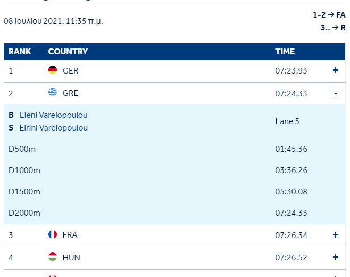Click the COUNTRY column header
Image resolution: width=350 pixels, height=277 pixels.
68,52
